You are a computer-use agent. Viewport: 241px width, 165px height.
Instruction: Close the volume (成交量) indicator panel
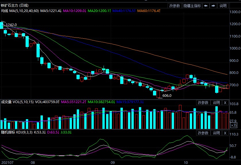pos(225,103)
